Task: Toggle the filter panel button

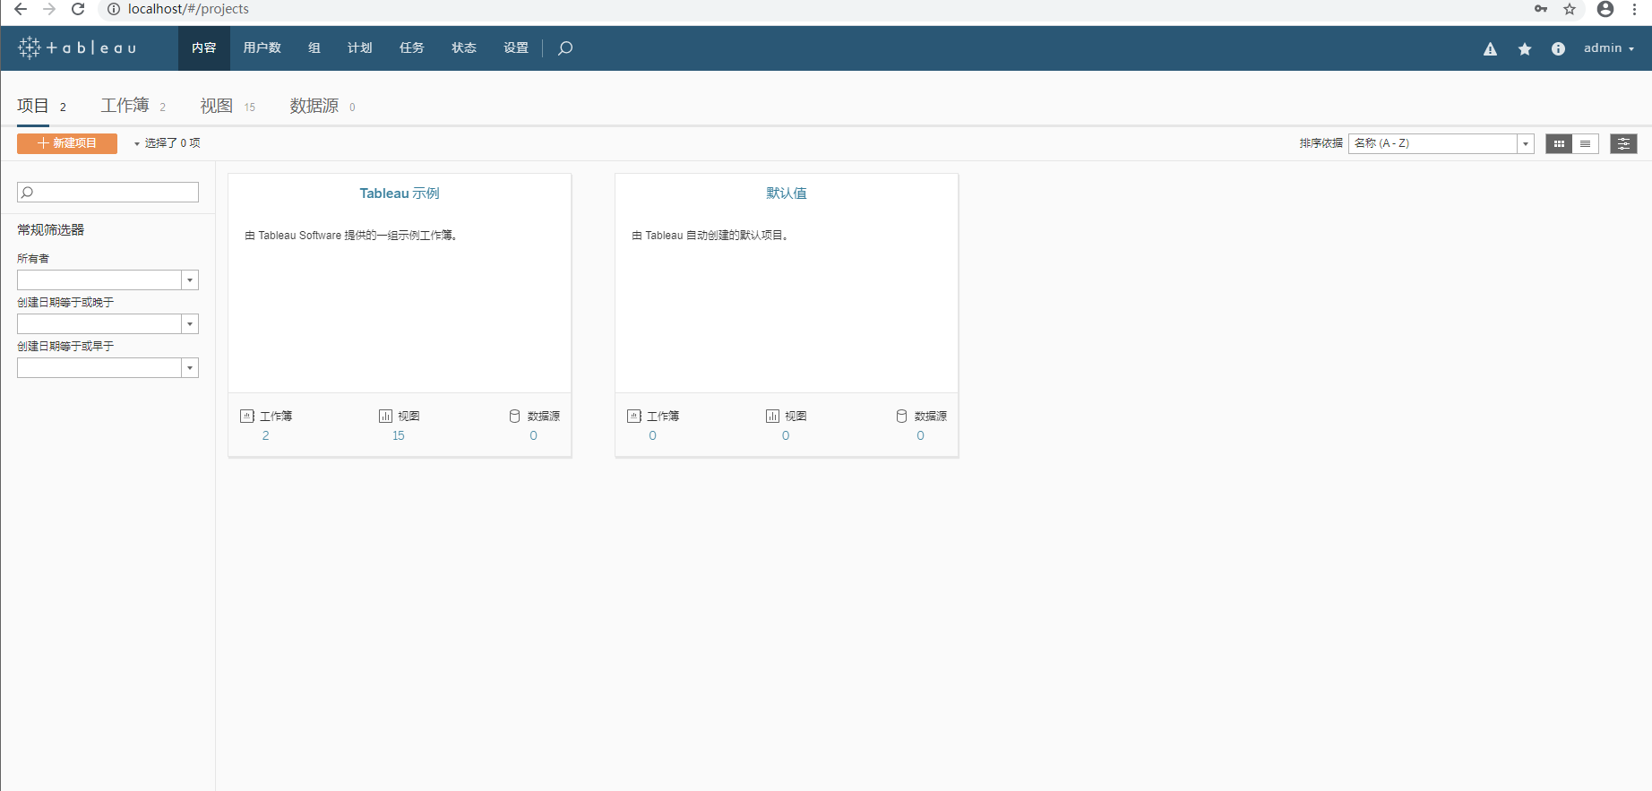Action: coord(1623,143)
